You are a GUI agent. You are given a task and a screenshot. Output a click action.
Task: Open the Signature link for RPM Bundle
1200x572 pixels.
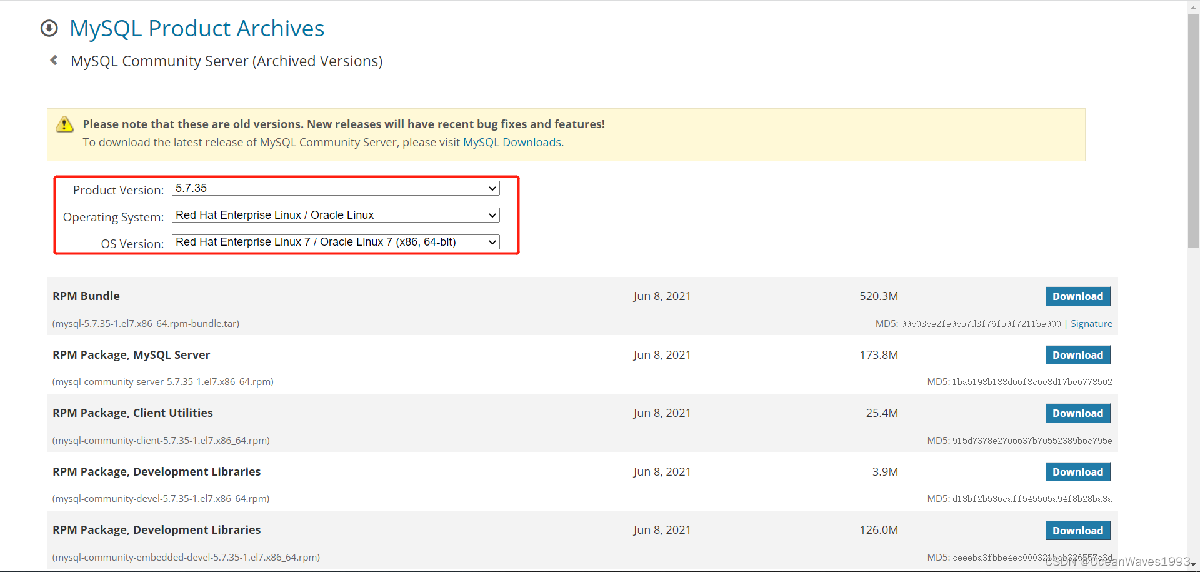click(x=1091, y=324)
